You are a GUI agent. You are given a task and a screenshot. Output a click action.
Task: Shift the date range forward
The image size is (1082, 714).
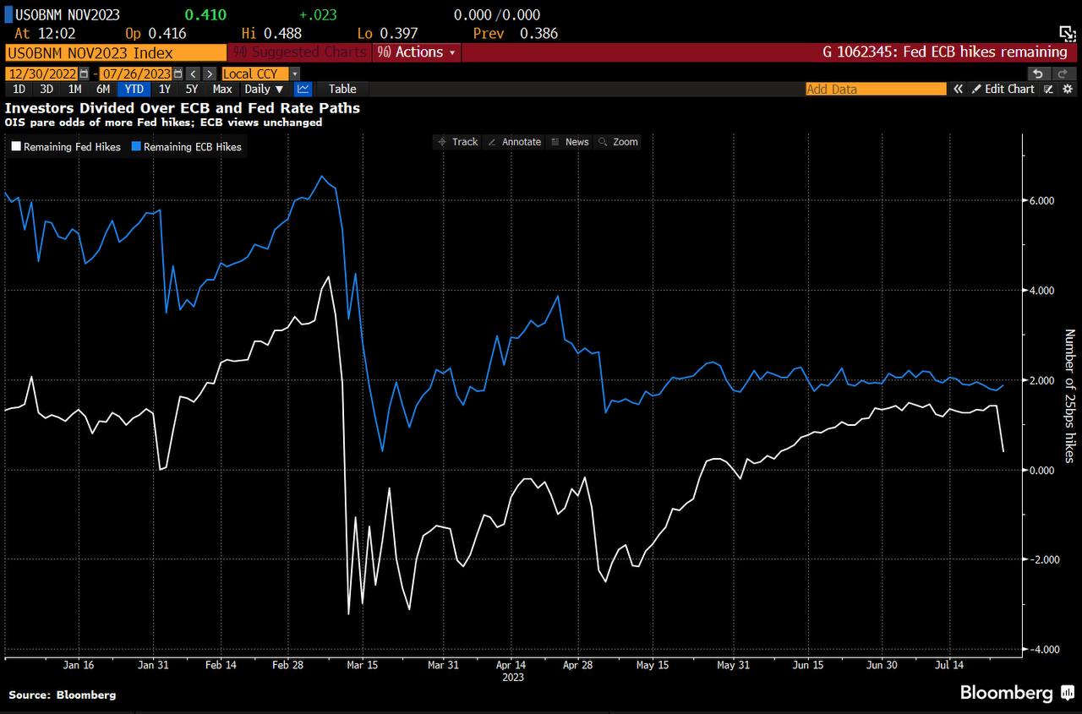(x=209, y=74)
